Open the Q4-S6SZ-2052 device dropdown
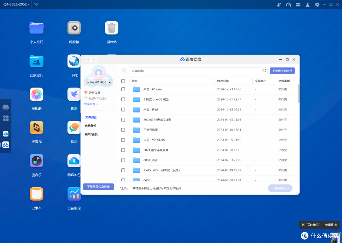 [x=16, y=4]
